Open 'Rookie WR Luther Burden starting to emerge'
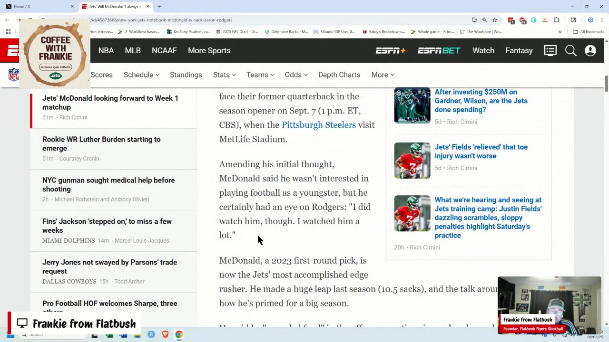The image size is (609, 342). coord(101,144)
